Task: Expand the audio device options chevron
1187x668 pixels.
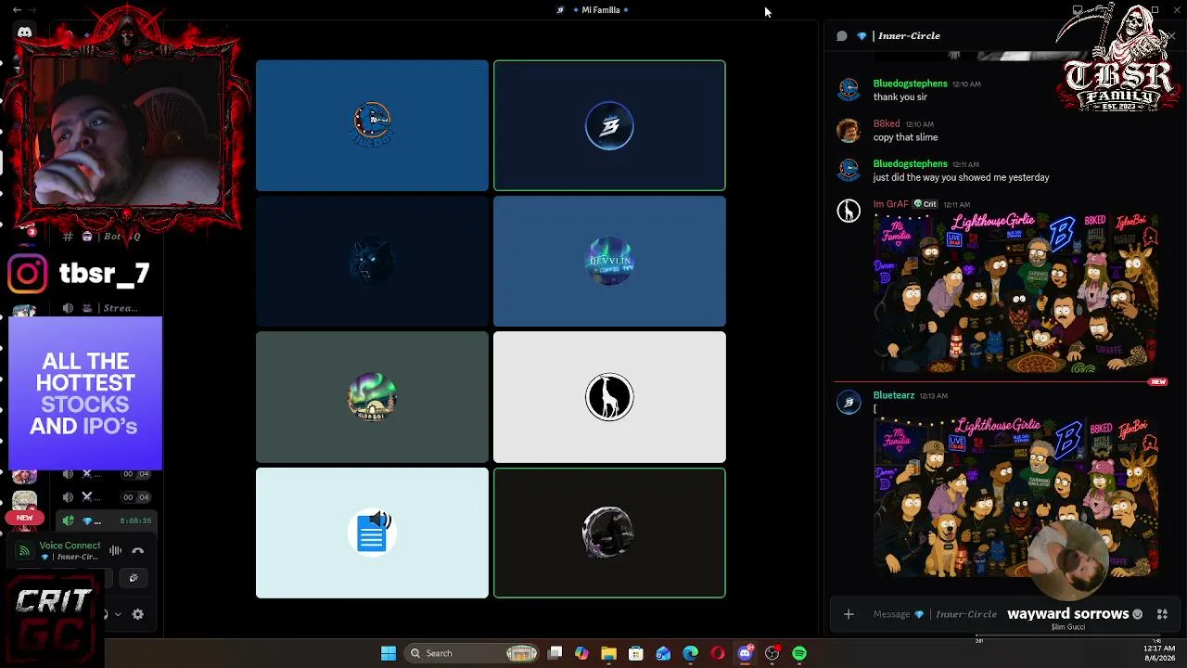Action: coord(118,614)
